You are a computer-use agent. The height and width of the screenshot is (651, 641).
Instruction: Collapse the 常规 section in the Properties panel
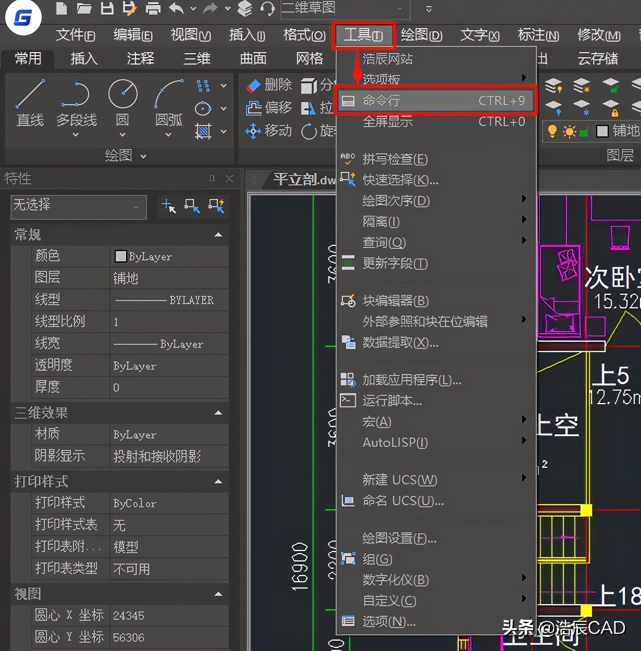point(219,235)
